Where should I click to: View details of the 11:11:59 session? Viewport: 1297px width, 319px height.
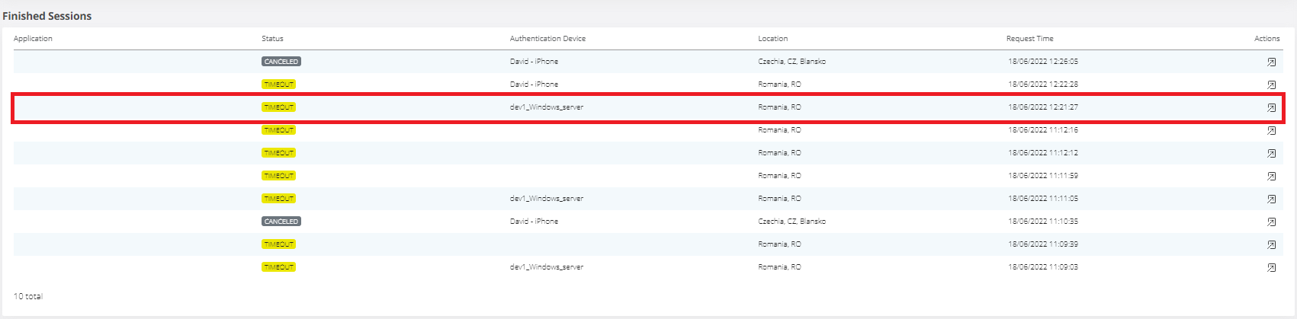[x=1271, y=176]
